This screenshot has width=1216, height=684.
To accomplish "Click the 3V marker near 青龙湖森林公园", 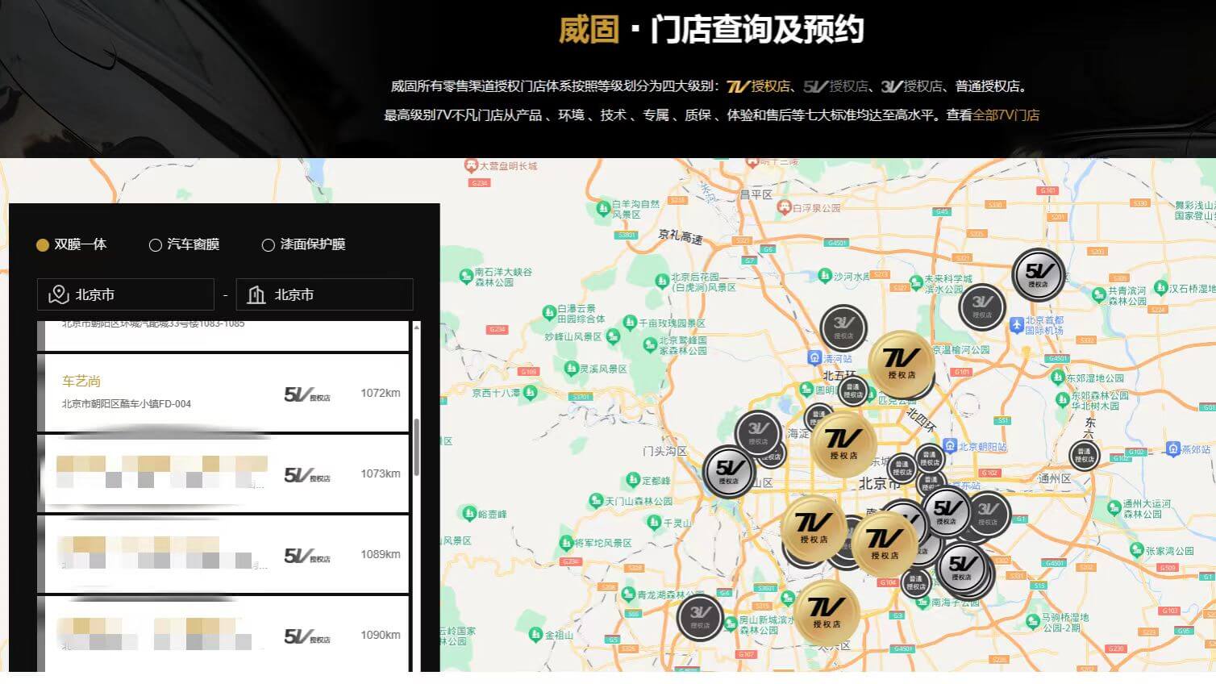I will [699, 617].
